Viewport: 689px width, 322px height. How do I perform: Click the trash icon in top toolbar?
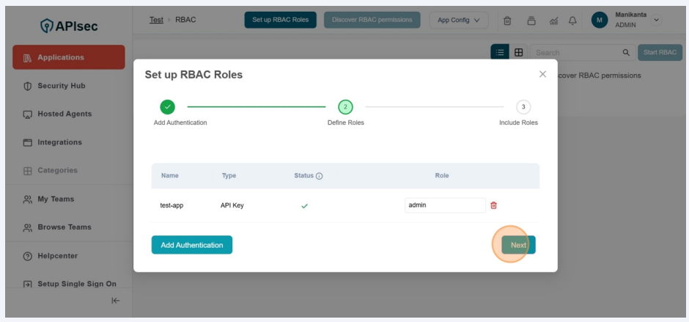point(507,20)
